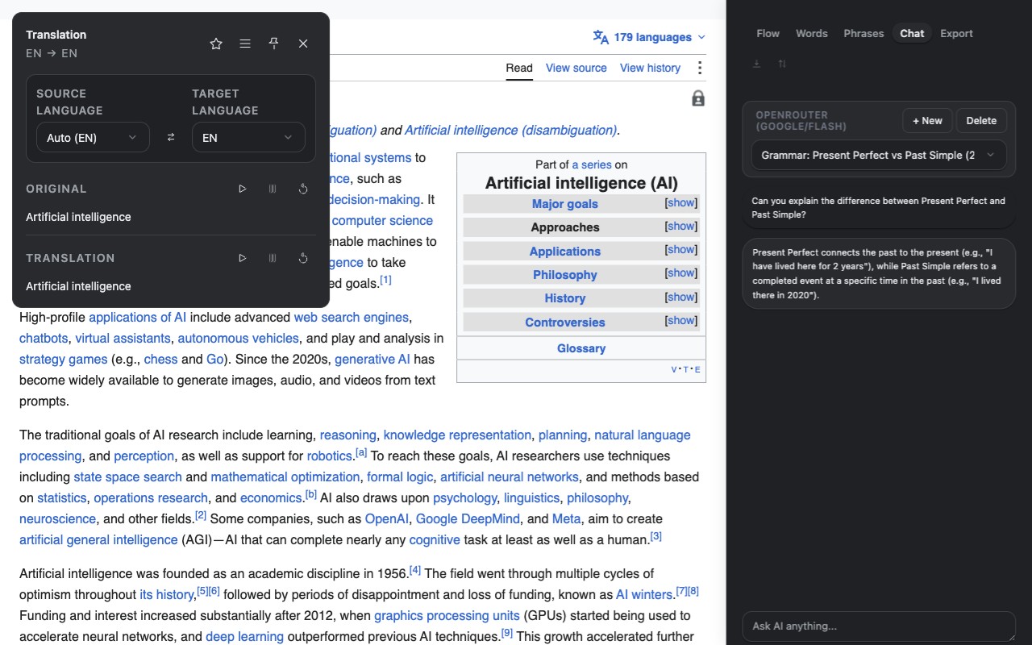Swap source and target languages
Screen dimensions: 1032x645
[x=171, y=138]
